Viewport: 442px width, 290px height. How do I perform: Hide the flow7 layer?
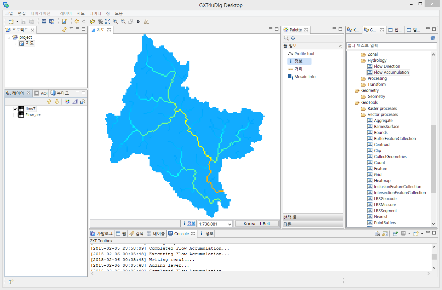point(15,109)
